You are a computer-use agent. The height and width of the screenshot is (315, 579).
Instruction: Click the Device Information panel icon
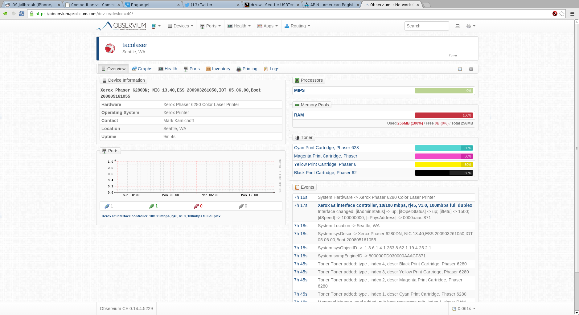[104, 80]
